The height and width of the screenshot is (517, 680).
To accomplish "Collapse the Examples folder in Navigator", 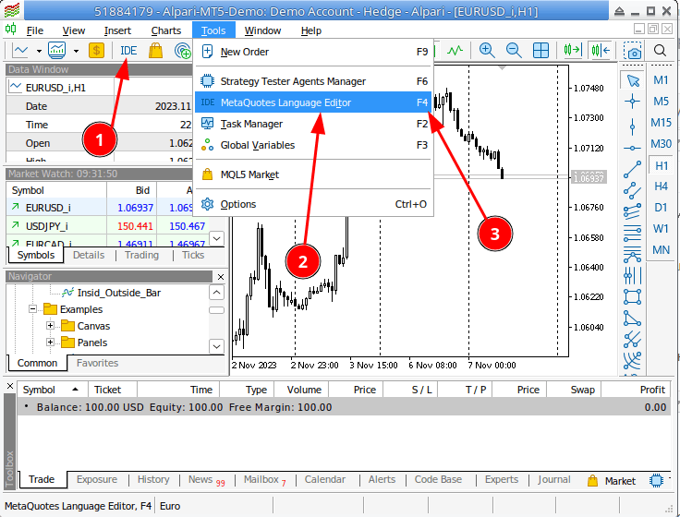I will (32, 309).
